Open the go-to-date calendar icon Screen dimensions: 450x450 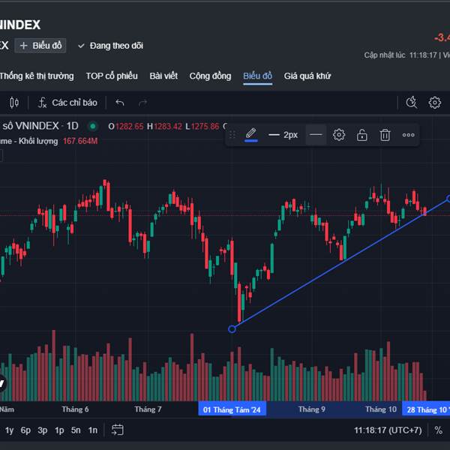click(x=118, y=430)
